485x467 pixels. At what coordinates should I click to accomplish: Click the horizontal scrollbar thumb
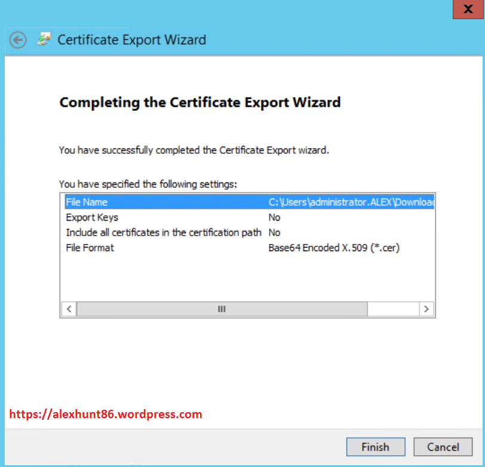[221, 309]
